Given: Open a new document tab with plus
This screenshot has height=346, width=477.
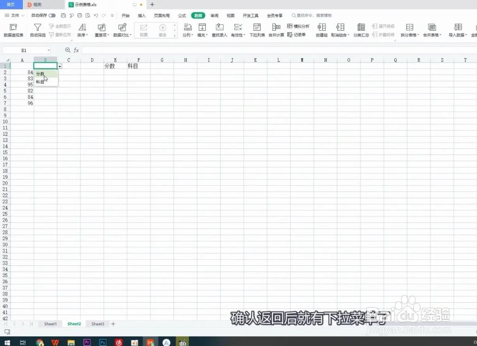Looking at the screenshot, I should (152, 5).
